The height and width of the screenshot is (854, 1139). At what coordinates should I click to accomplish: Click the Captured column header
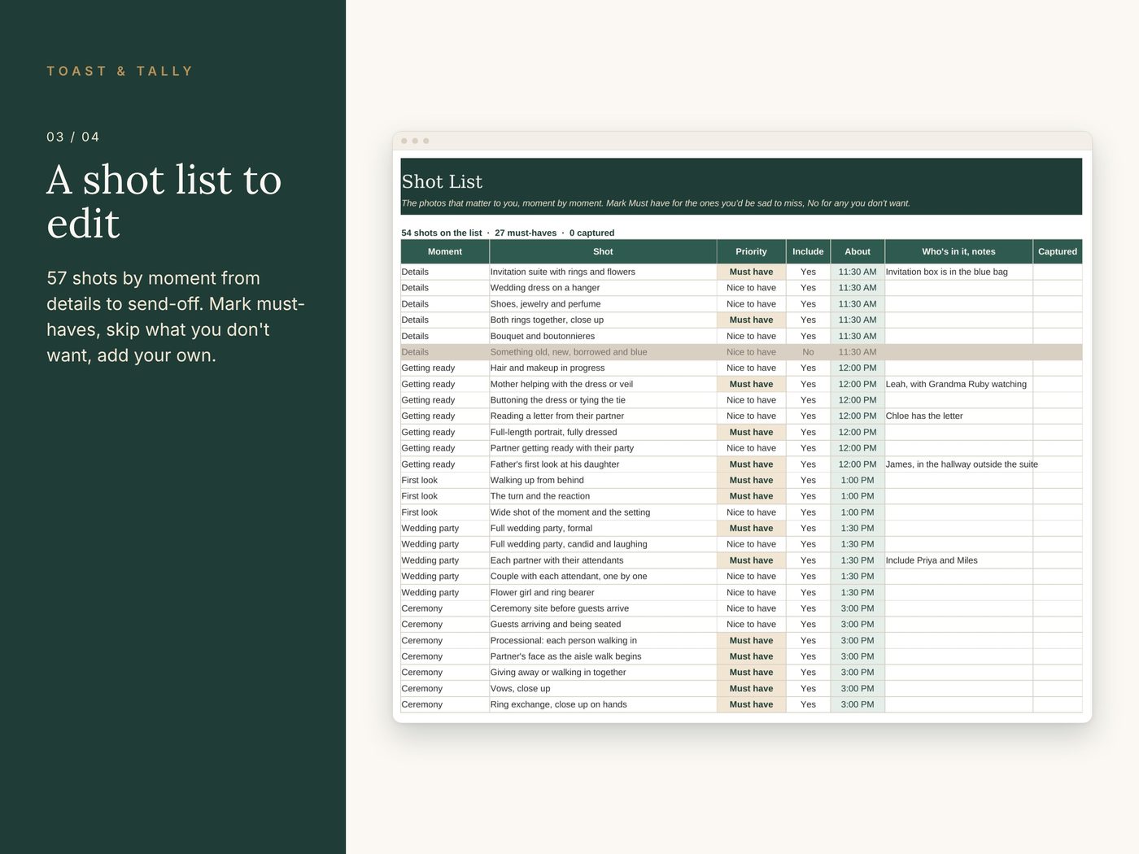(x=1058, y=251)
